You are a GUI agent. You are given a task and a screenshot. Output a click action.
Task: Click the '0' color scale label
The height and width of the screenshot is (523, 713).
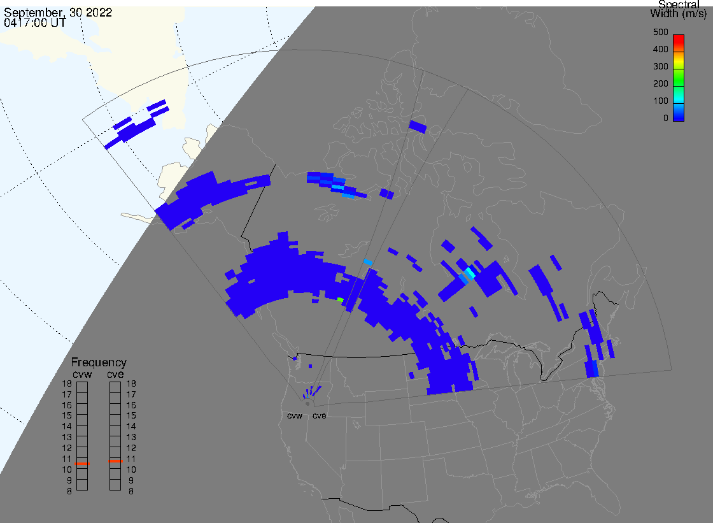tap(666, 118)
